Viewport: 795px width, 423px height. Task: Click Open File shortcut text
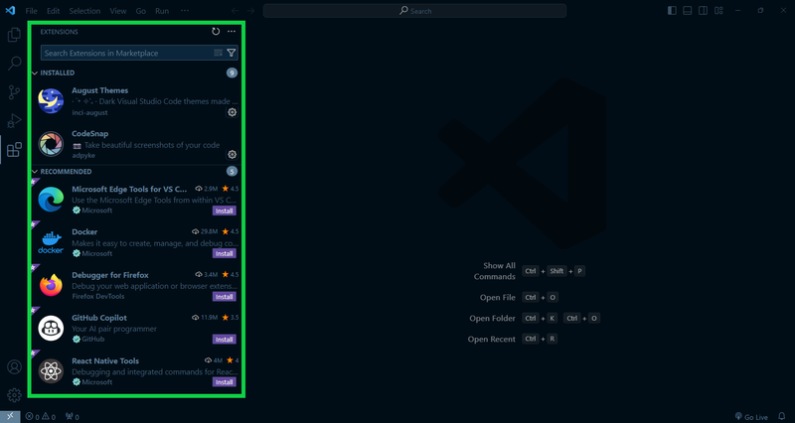pyautogui.click(x=498, y=297)
